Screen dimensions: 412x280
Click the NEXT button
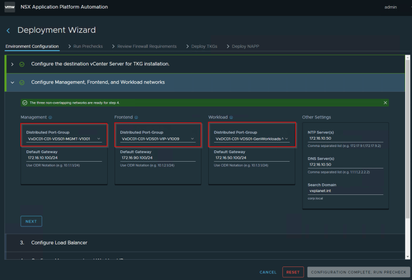[x=31, y=221]
